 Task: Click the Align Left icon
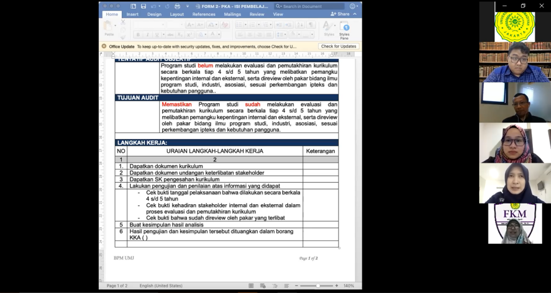(x=240, y=35)
